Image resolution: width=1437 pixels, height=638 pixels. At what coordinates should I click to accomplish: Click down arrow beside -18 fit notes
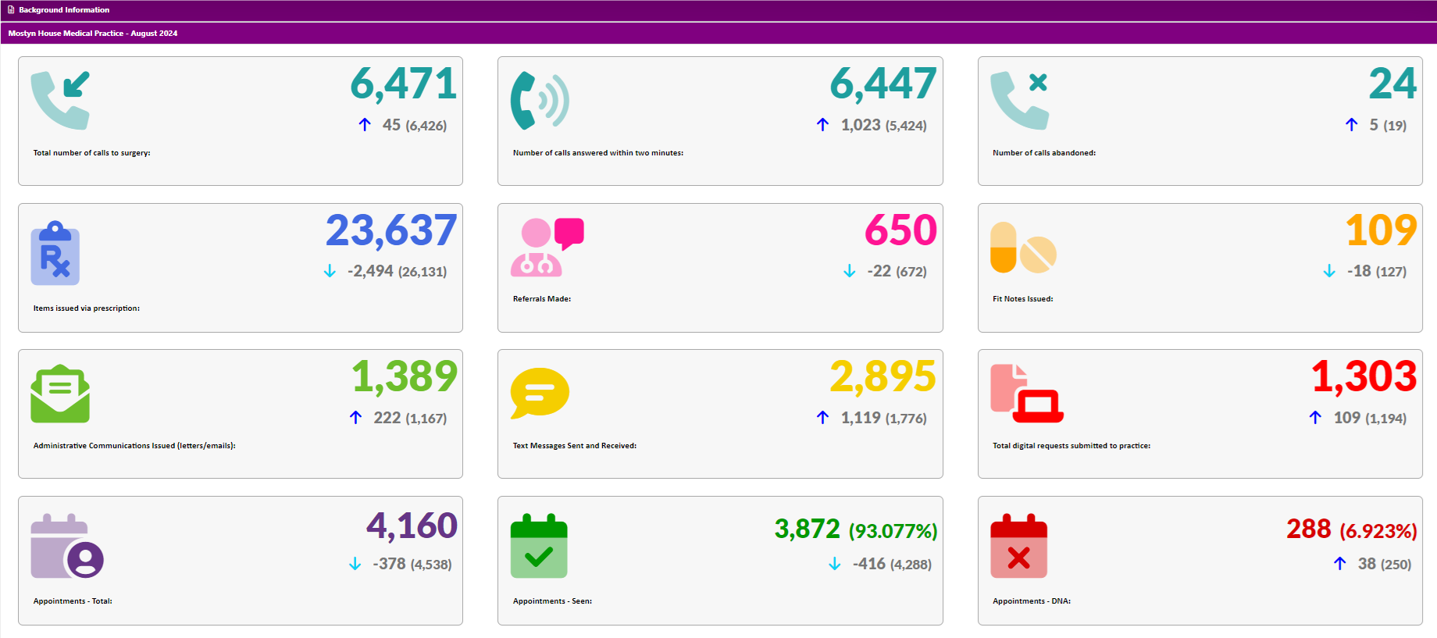(1329, 271)
